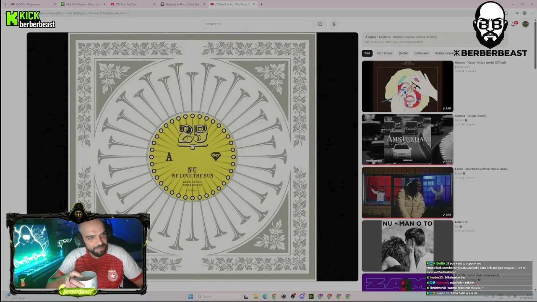The height and width of the screenshot is (302, 537).
Task: Filter suggestions by Électro
Action: click(403, 53)
